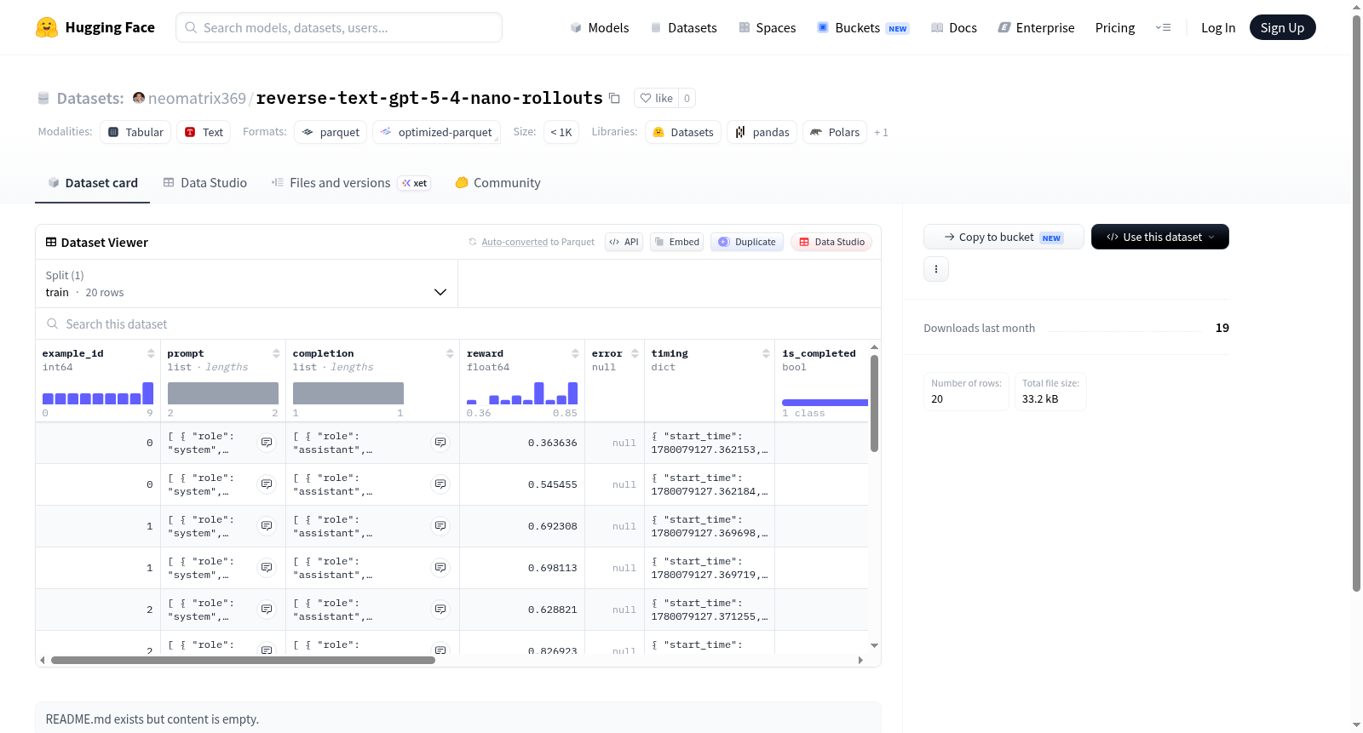Click the timing cell 1780079127.362184
This screenshot has height=733, width=1363.
coord(710,484)
